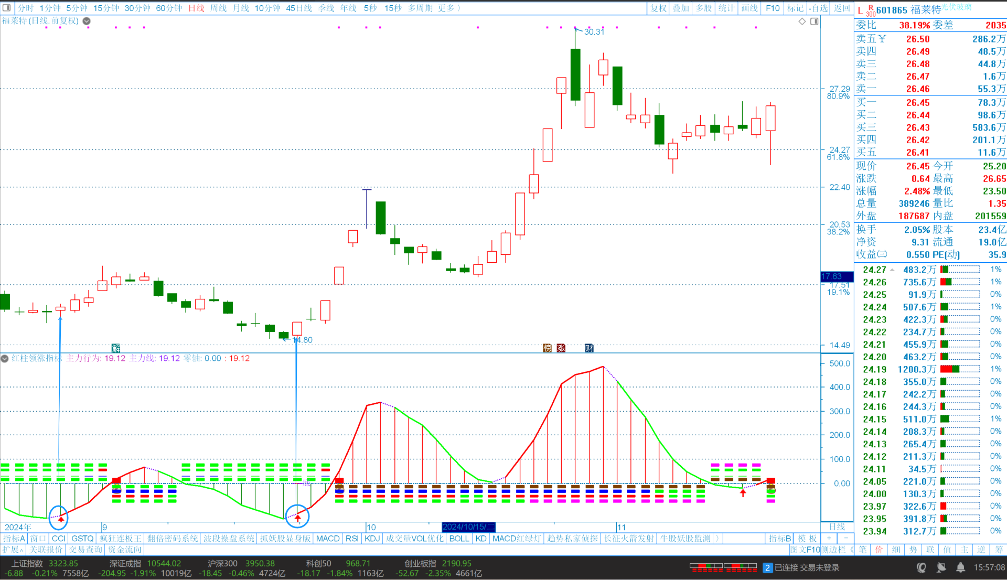Click the window layout icon at top-left
Viewport: 1007px width, 580px height.
pyautogui.click(x=7, y=8)
